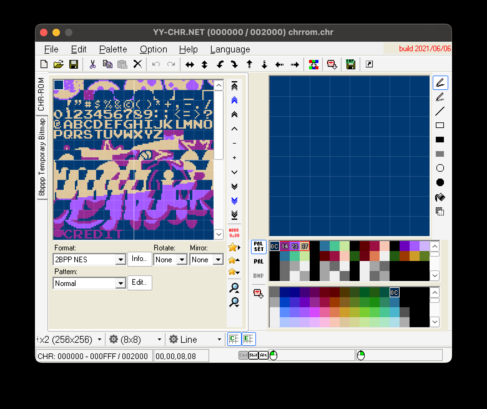The height and width of the screenshot is (409, 487).
Task: Select palette color swatch 37
Action: pyautogui.click(x=304, y=246)
